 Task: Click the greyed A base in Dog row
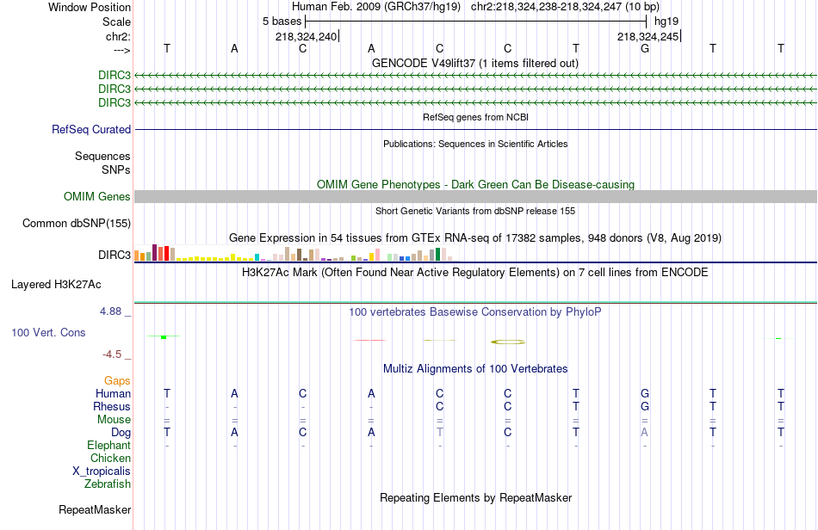[x=645, y=433]
